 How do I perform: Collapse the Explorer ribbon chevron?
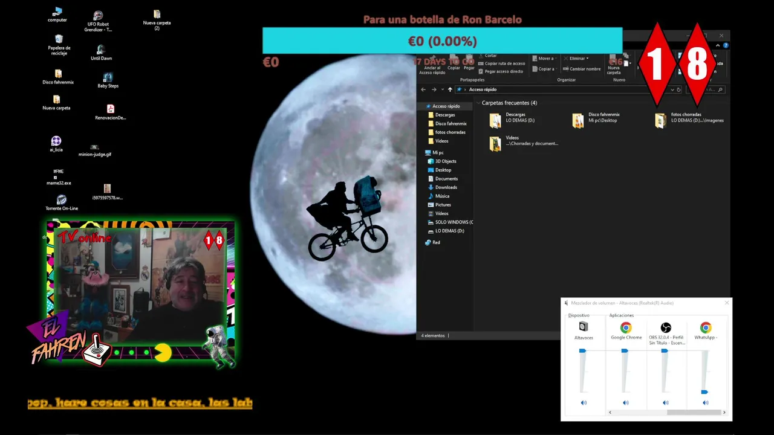tap(718, 45)
